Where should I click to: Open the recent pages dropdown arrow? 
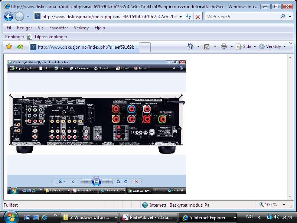coord(27,17)
